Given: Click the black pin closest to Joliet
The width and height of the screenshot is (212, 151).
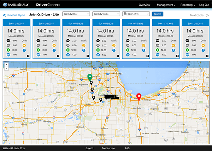Looking at the screenshot, I should (94, 98).
